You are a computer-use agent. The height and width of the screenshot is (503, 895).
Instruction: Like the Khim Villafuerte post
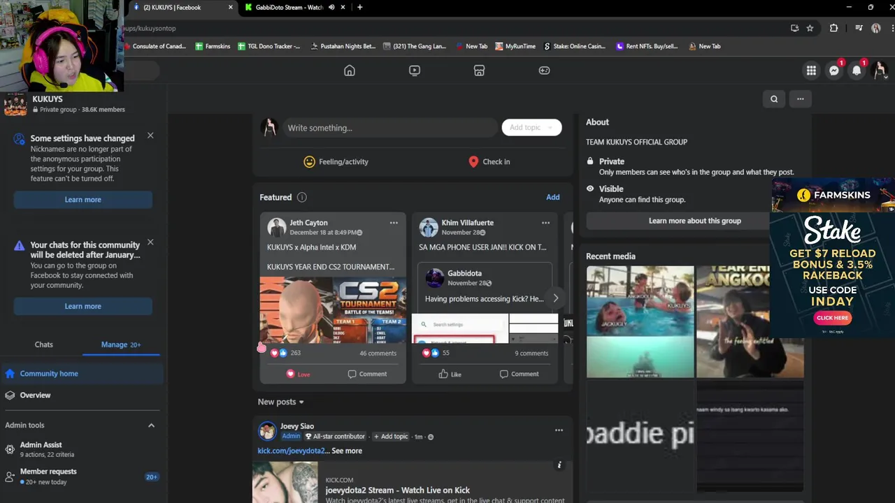tap(450, 374)
